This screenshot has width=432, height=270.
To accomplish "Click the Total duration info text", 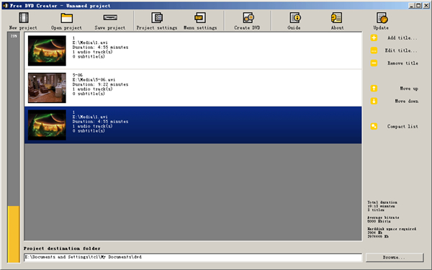I will [382, 206].
